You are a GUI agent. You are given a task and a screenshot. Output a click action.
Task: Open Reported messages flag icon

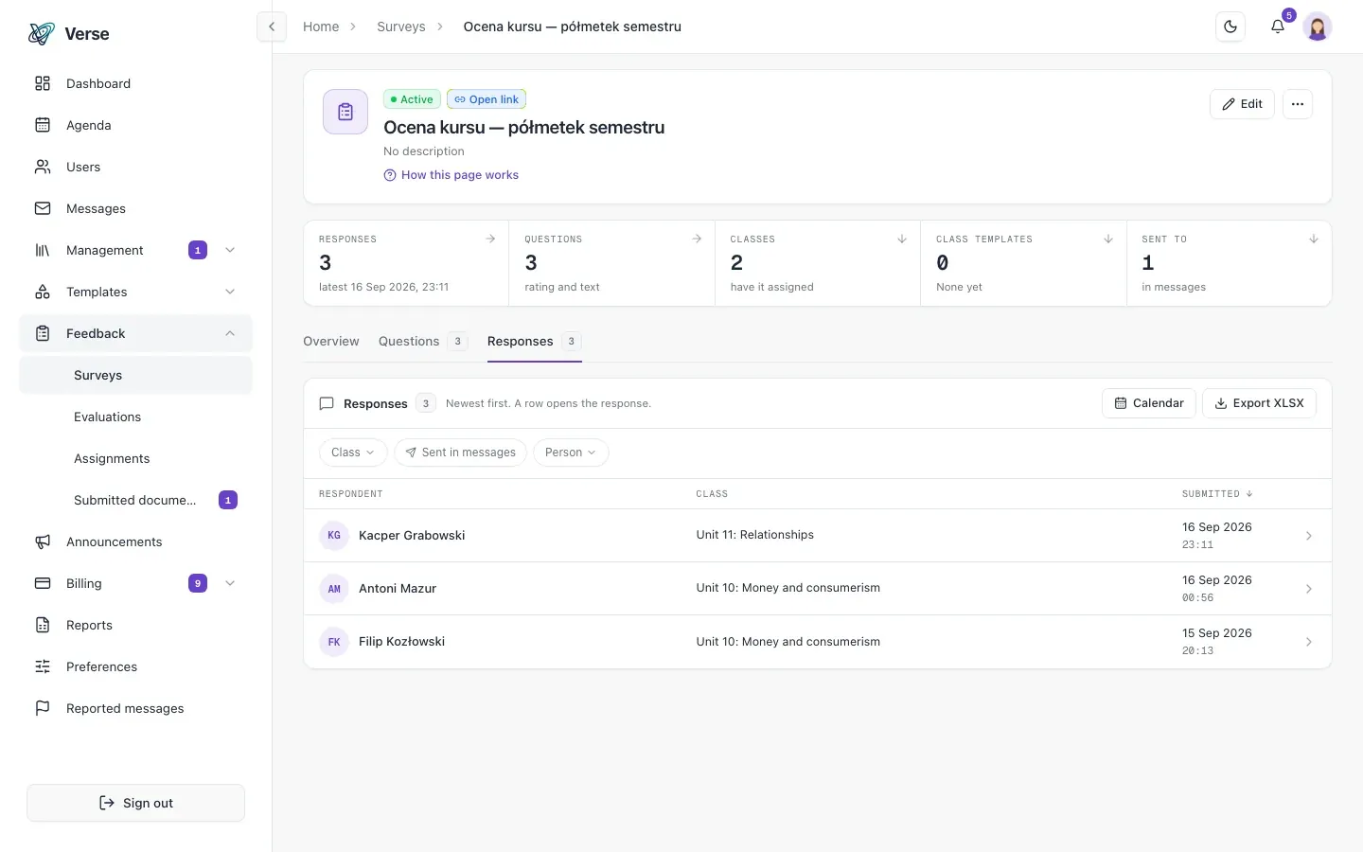pos(43,708)
